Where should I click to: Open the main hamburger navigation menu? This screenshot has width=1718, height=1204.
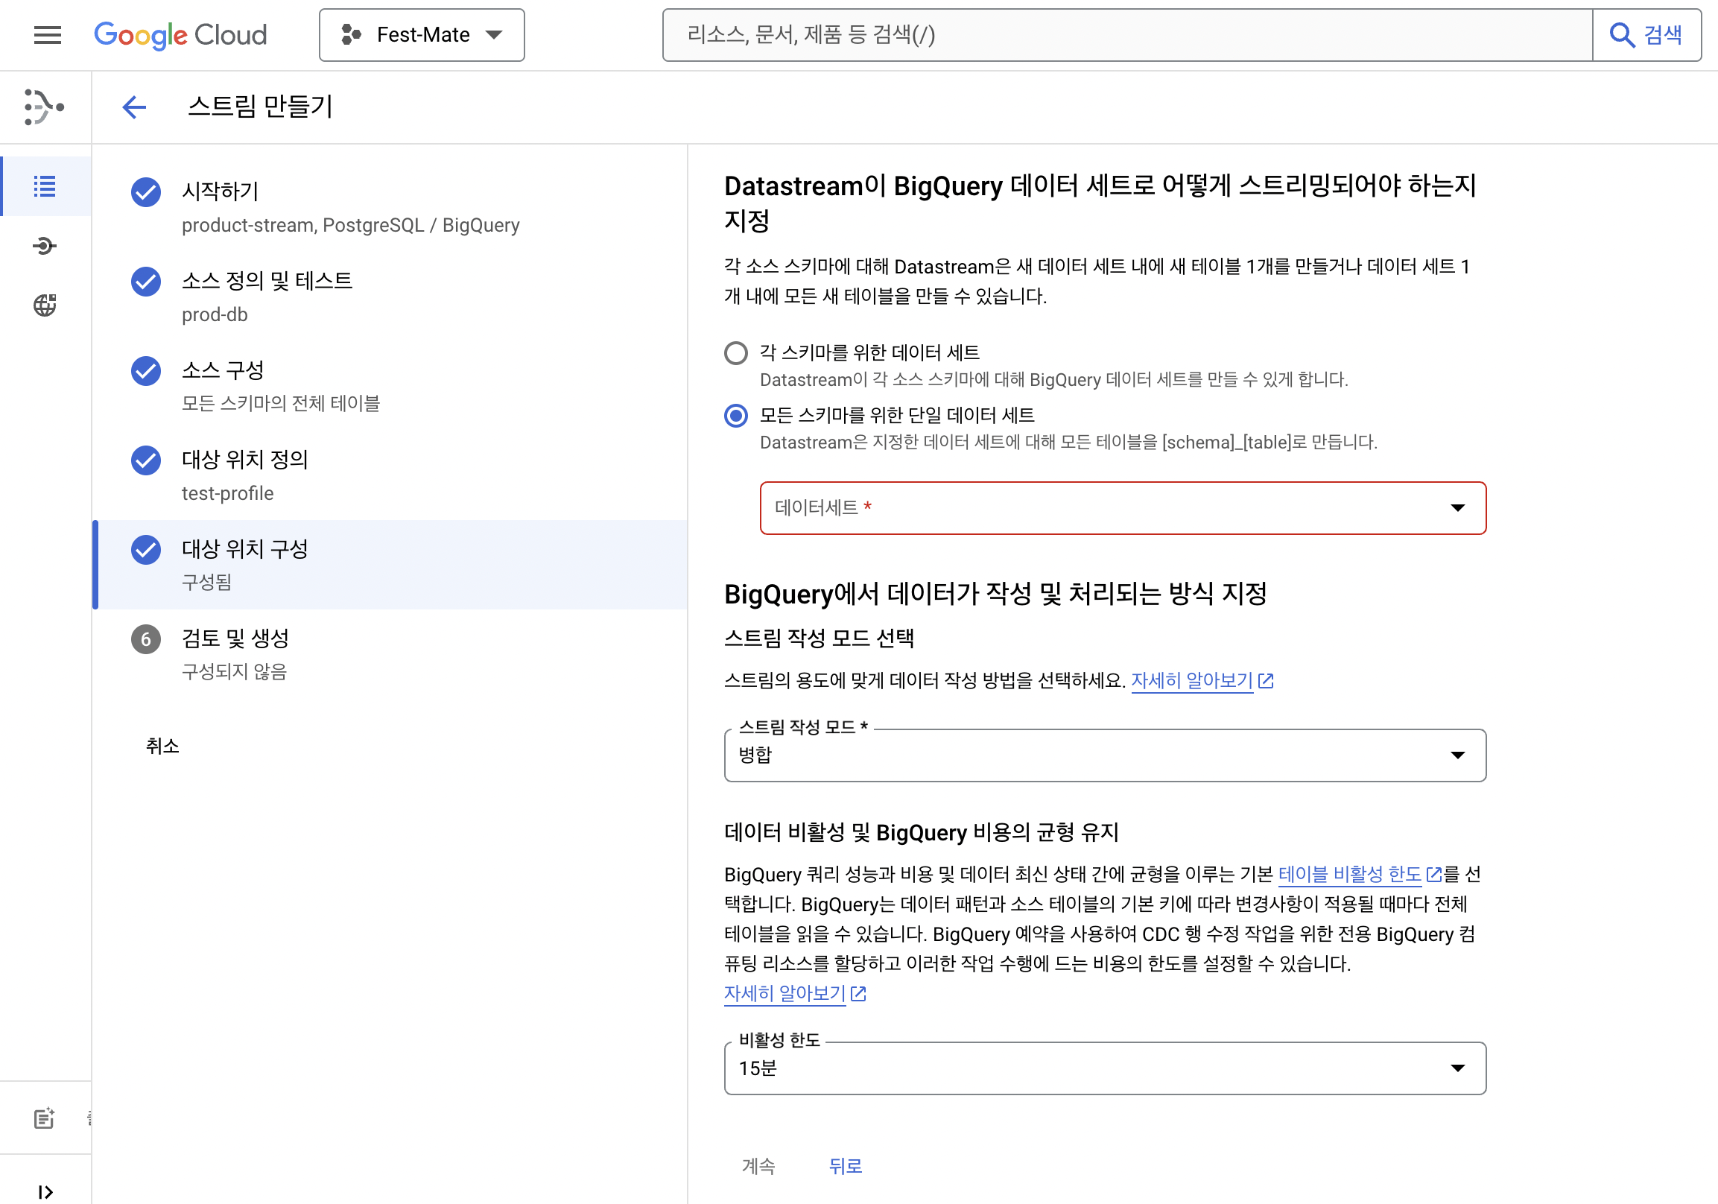[x=48, y=35]
